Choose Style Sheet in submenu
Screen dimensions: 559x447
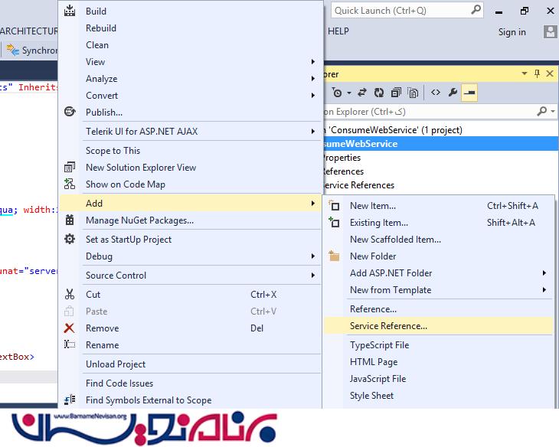(x=439, y=395)
